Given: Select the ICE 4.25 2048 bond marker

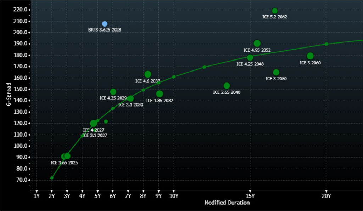Looking at the screenshot, I should 250,58.
